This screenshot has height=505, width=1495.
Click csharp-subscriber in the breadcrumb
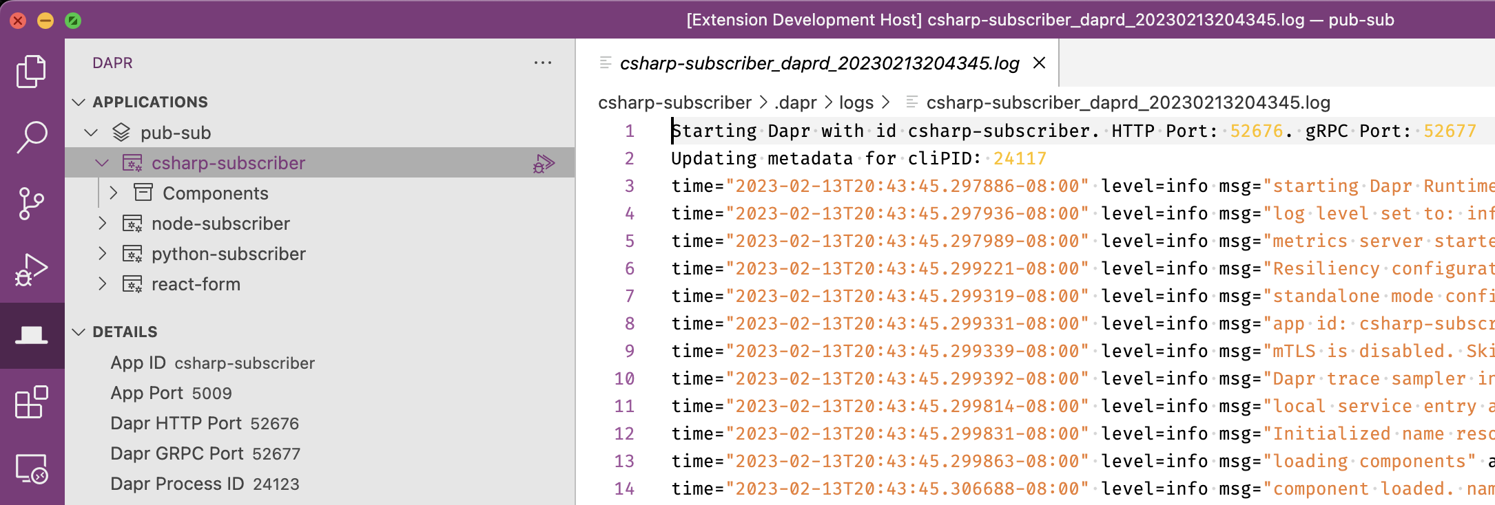point(674,103)
